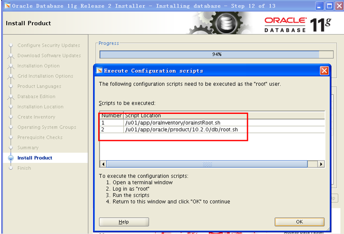
Task: Select the Database Edition step
Action: pos(36,97)
